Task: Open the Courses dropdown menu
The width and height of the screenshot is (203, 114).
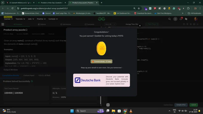Action: pyautogui.click(x=8, y=19)
